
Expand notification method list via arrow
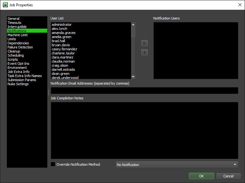point(235,164)
